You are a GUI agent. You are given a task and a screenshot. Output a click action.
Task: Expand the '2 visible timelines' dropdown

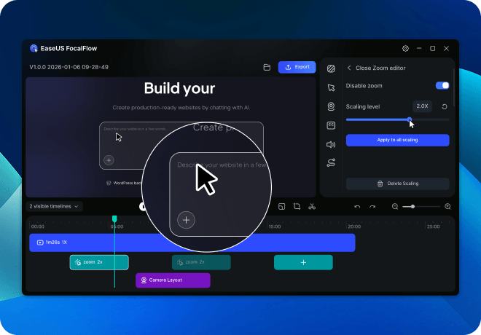pos(55,206)
